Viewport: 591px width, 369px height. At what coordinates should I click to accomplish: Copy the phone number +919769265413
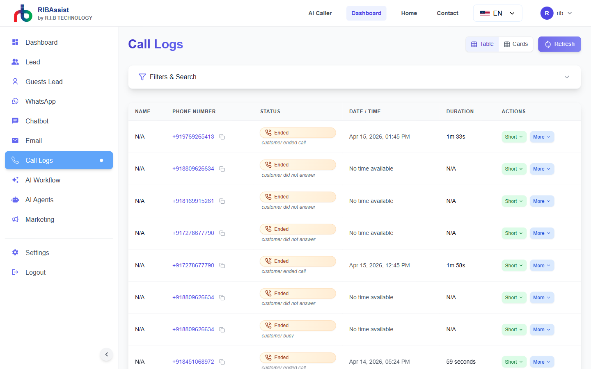pyautogui.click(x=222, y=137)
